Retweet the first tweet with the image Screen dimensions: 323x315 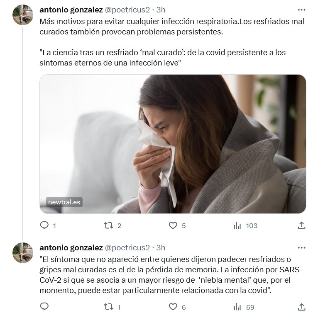pyautogui.click(x=108, y=225)
